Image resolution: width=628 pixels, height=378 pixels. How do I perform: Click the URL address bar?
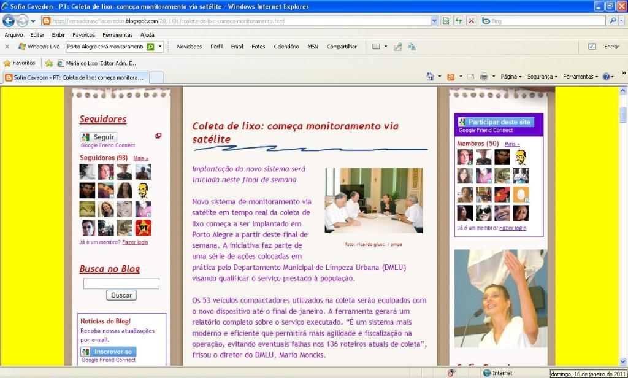(236, 21)
